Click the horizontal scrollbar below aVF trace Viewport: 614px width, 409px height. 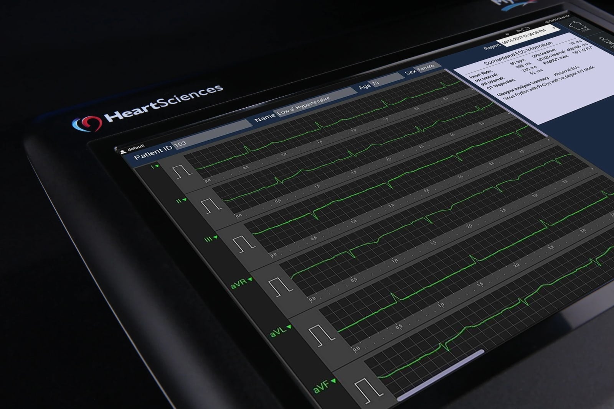(x=441, y=375)
